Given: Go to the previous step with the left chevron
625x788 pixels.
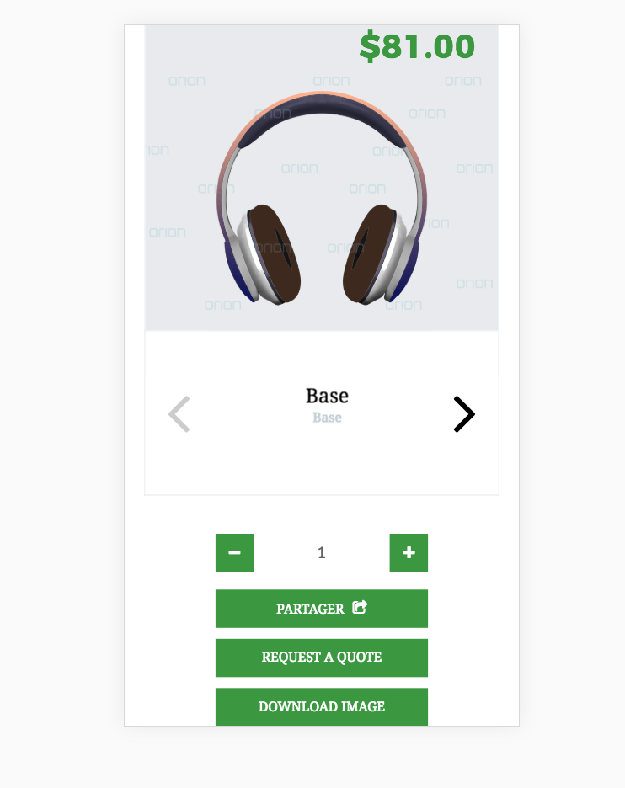Looking at the screenshot, I should [179, 414].
